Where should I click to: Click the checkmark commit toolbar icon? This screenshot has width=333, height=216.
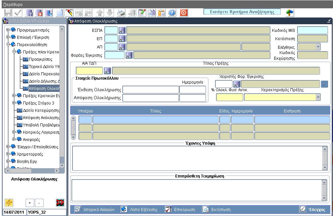pyautogui.click(x=18, y=13)
